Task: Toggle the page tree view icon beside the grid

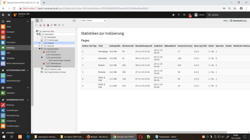Action: [8, 15]
